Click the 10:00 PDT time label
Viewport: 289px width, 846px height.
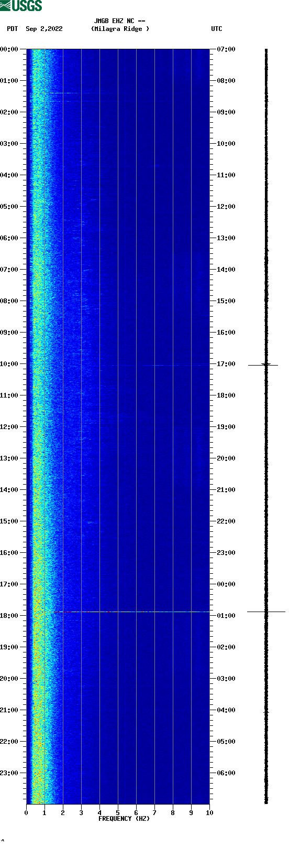[9, 364]
